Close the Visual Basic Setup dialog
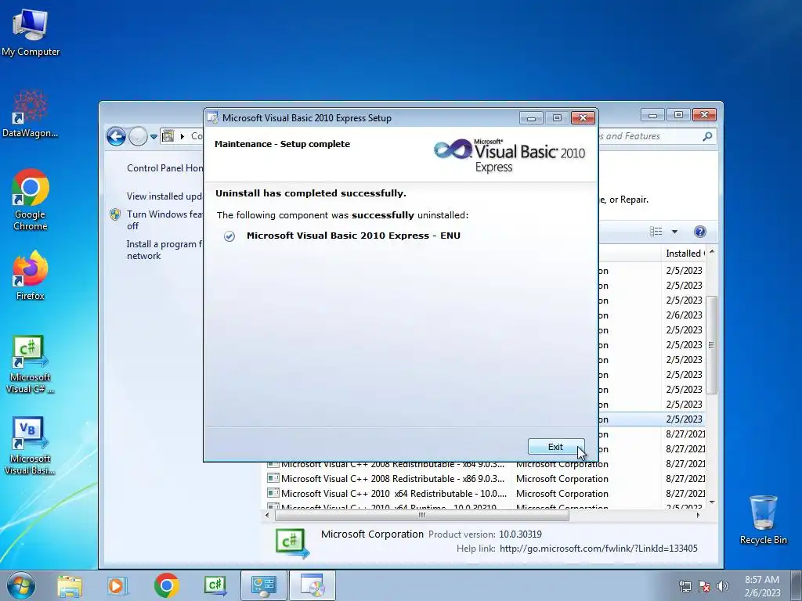This screenshot has width=802, height=601. tap(583, 118)
